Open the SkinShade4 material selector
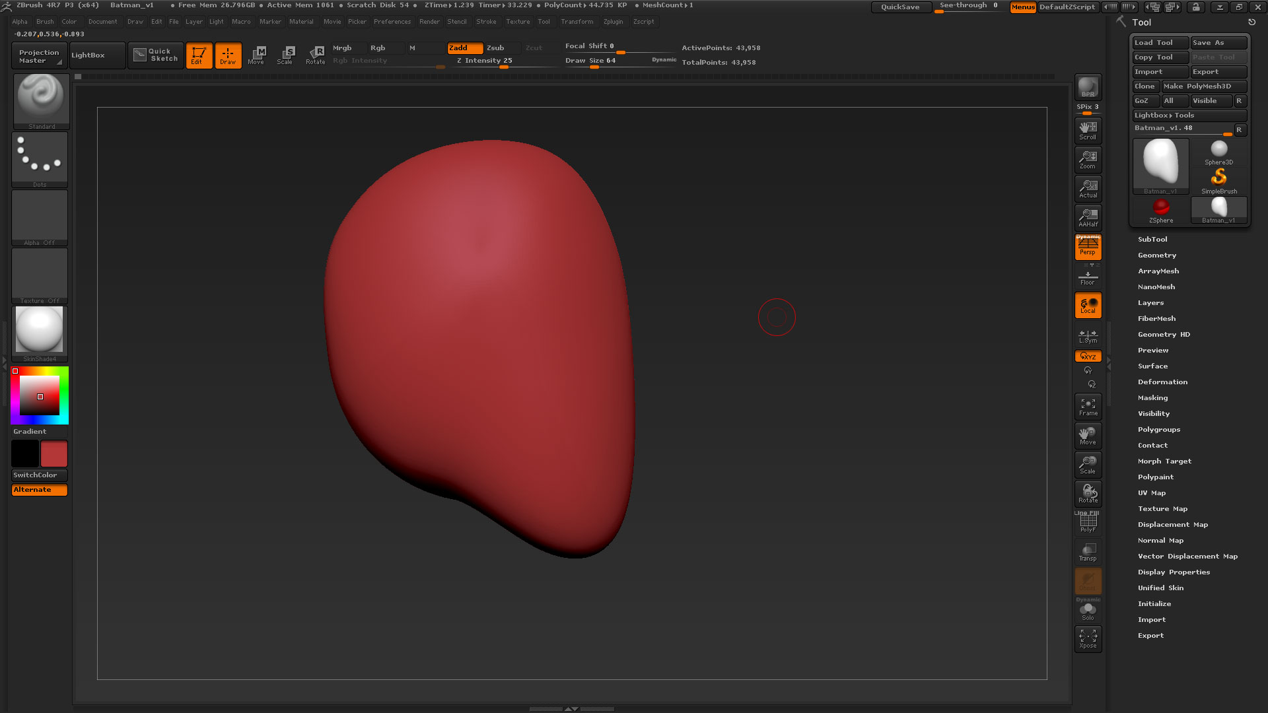 tap(40, 333)
